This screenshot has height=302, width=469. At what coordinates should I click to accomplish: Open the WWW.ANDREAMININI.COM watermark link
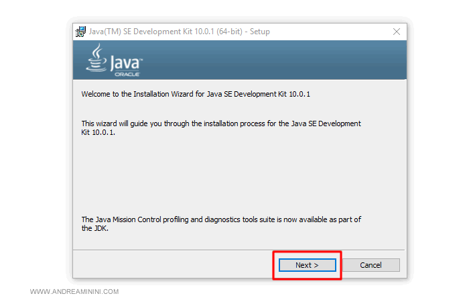pyautogui.click(x=74, y=292)
